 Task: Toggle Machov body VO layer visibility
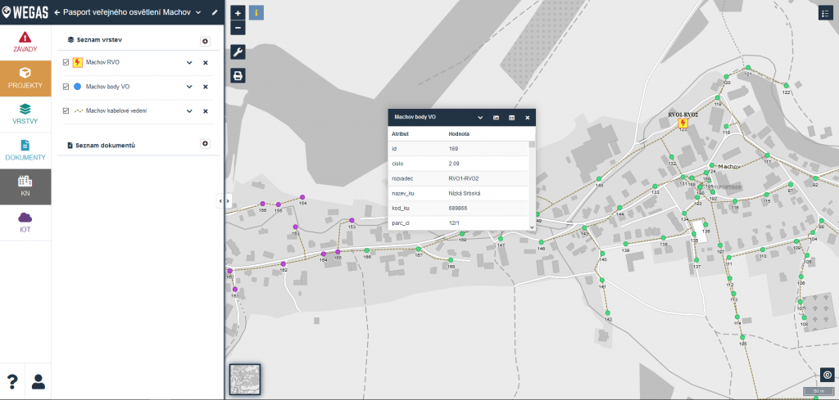[66, 86]
